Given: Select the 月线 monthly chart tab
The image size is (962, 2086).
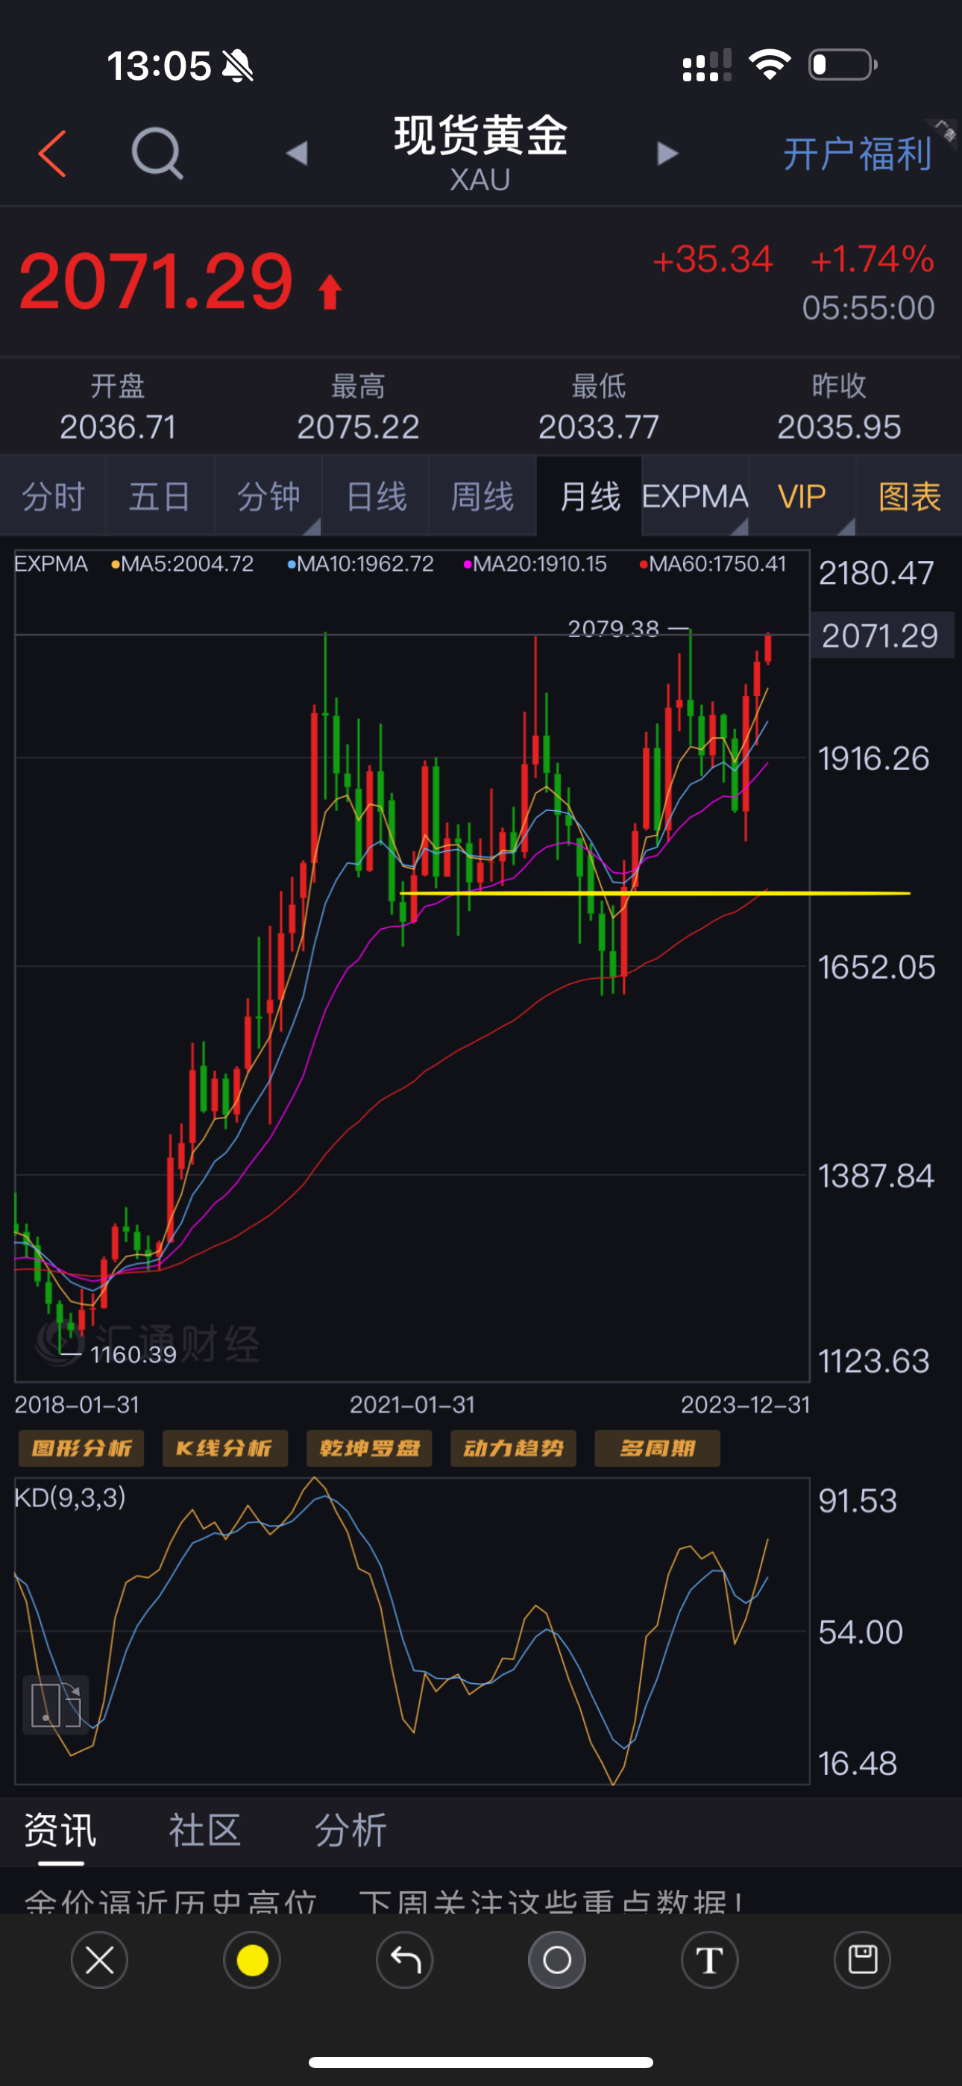Looking at the screenshot, I should [590, 496].
